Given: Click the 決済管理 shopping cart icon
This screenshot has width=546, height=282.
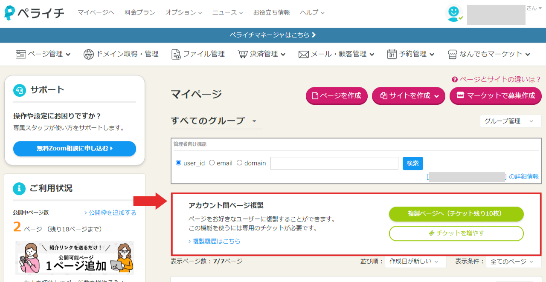Looking at the screenshot, I should click(243, 54).
